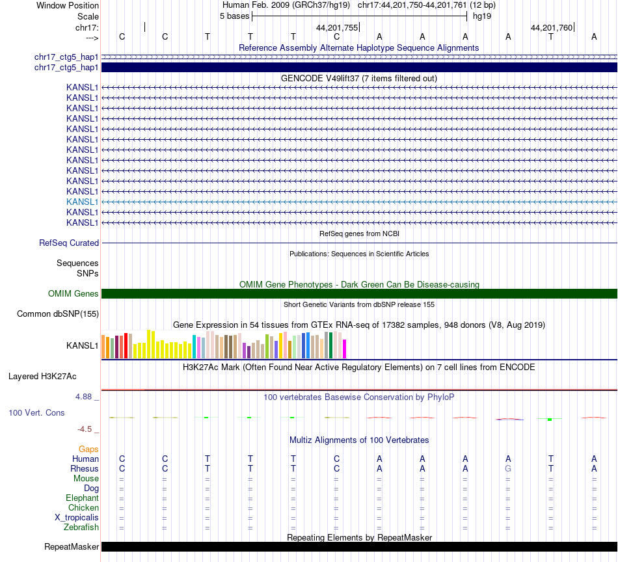
Task: Click the Chicken species row label
Action: coord(83,507)
